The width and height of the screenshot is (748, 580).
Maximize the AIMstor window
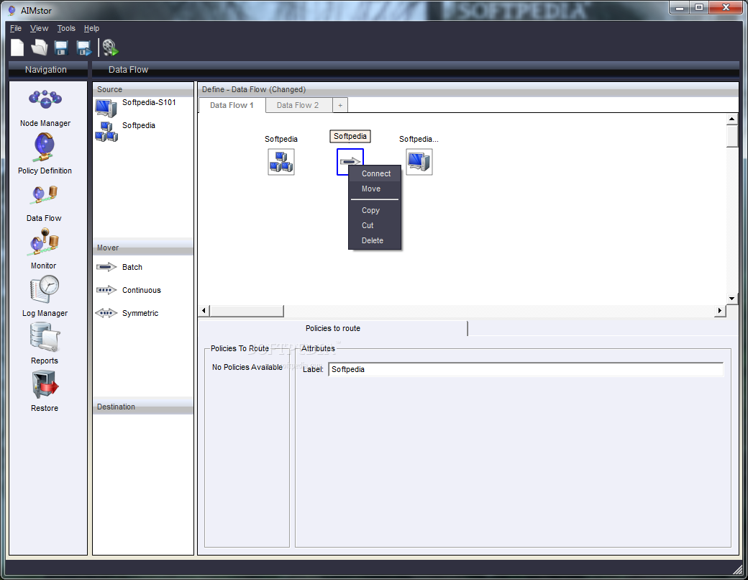[x=699, y=8]
